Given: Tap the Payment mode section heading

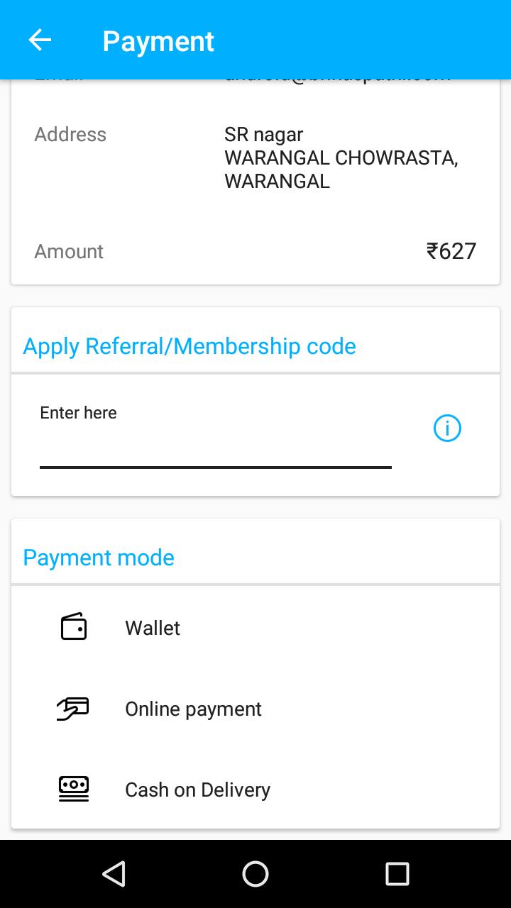Looking at the screenshot, I should pos(99,558).
